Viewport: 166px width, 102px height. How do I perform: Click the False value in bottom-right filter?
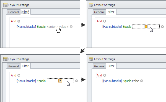tap(135, 81)
